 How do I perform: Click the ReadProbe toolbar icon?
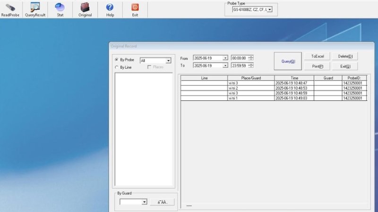(x=10, y=8)
